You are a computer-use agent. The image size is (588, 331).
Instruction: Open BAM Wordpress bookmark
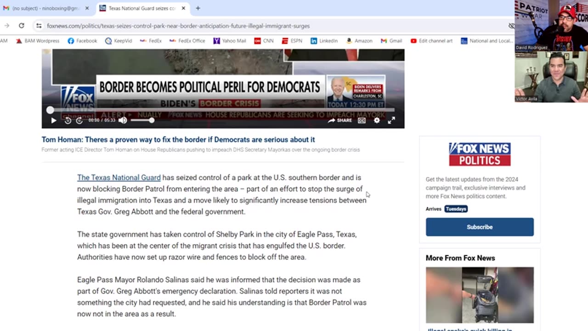pos(38,41)
